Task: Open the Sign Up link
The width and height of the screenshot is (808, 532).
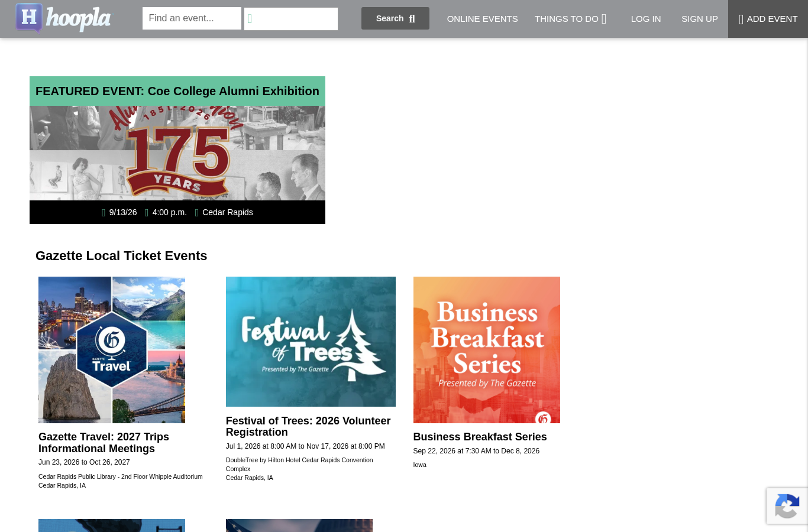Action: pyautogui.click(x=700, y=19)
